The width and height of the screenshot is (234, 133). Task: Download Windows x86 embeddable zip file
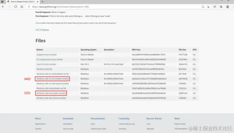tap(51, 88)
